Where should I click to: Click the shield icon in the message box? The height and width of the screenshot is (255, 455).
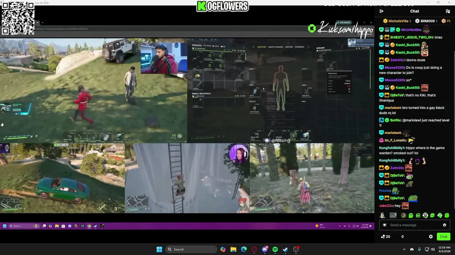[x=384, y=225]
